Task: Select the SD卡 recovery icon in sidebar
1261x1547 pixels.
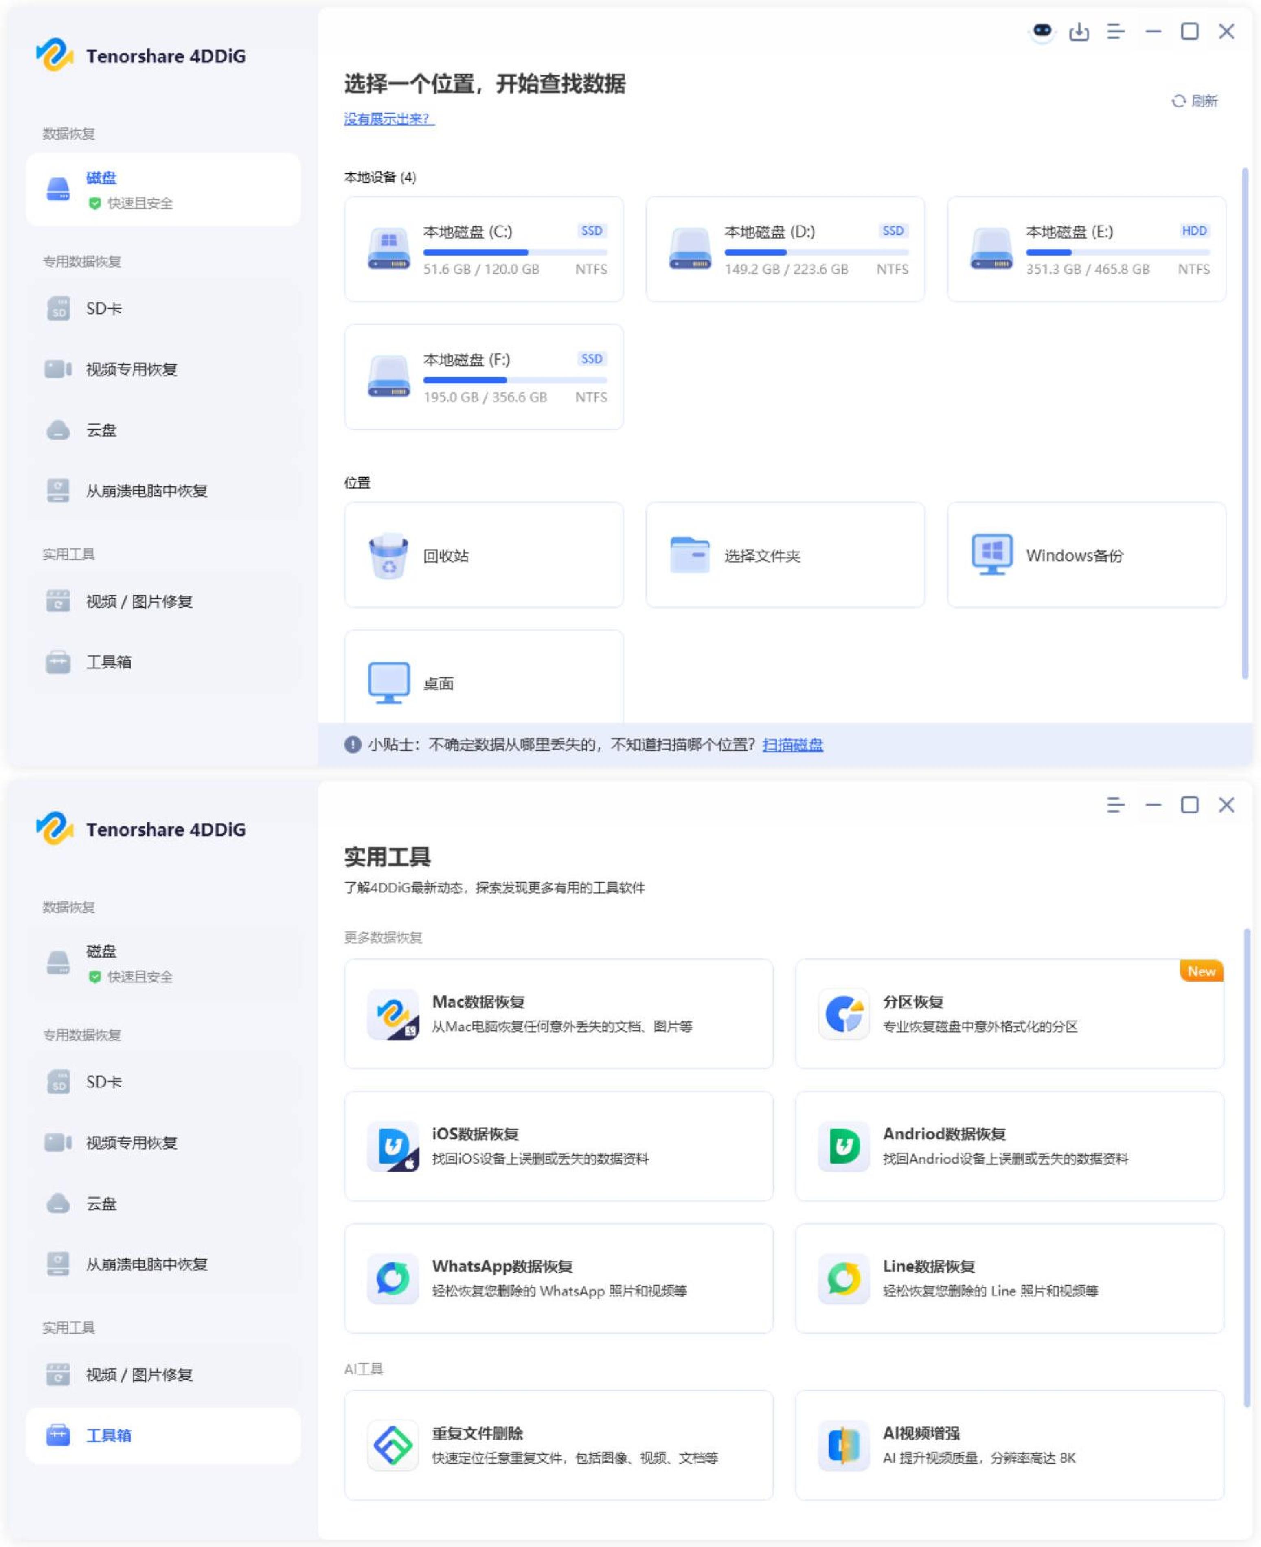Action: (57, 308)
